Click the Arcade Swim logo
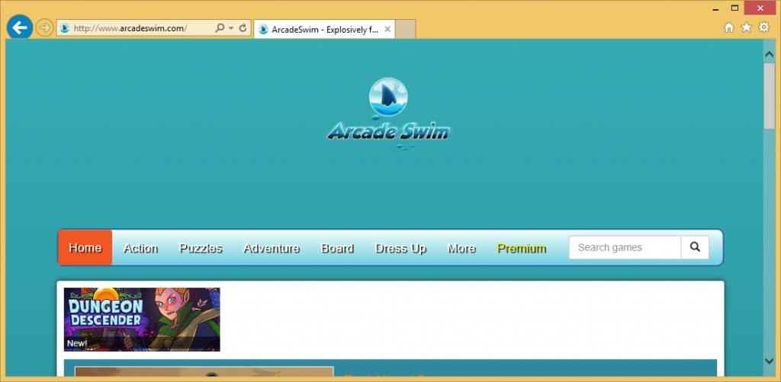 click(388, 113)
